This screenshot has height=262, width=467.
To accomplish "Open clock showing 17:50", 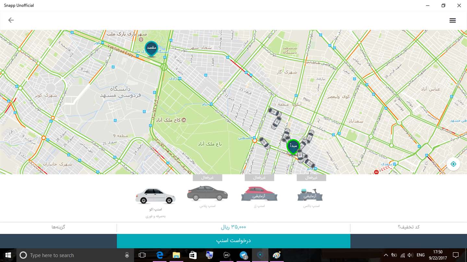I will (x=438, y=255).
